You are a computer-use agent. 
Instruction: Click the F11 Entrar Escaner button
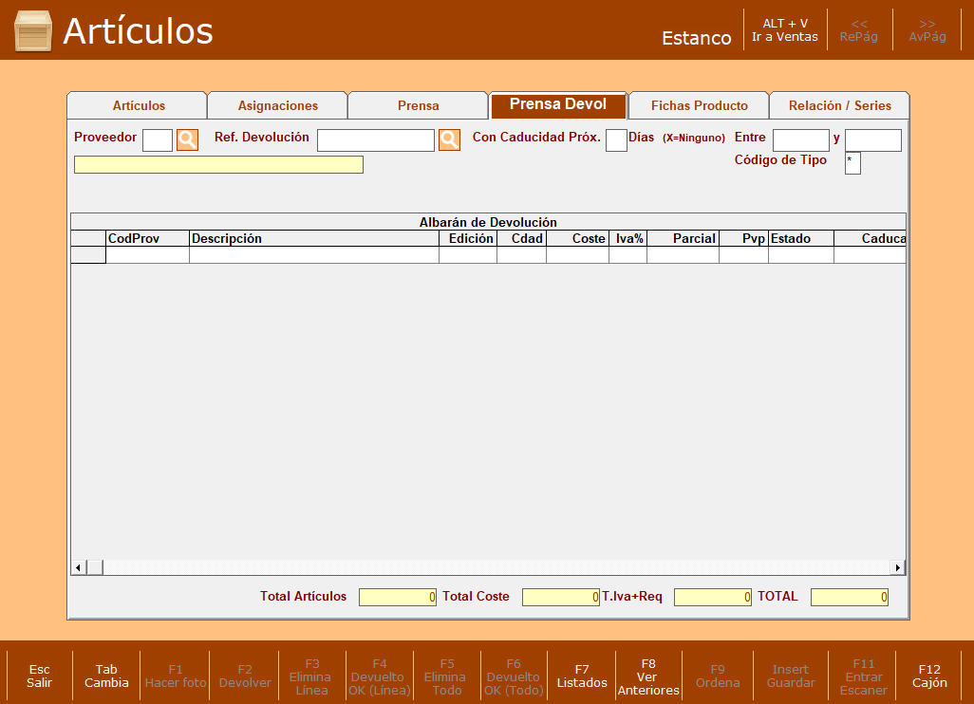point(864,676)
